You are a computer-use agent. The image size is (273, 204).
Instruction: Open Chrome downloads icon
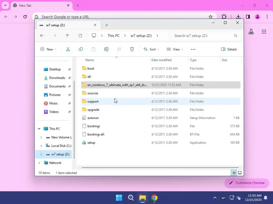coord(238,17)
